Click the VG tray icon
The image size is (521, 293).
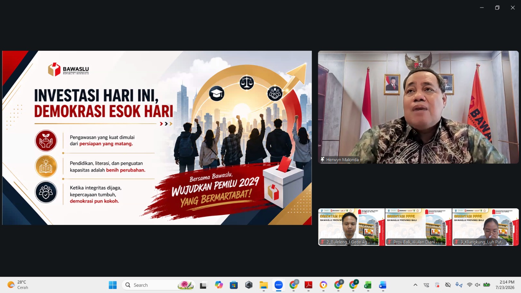click(x=426, y=285)
